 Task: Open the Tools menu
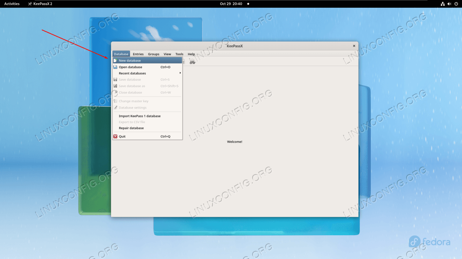179,54
